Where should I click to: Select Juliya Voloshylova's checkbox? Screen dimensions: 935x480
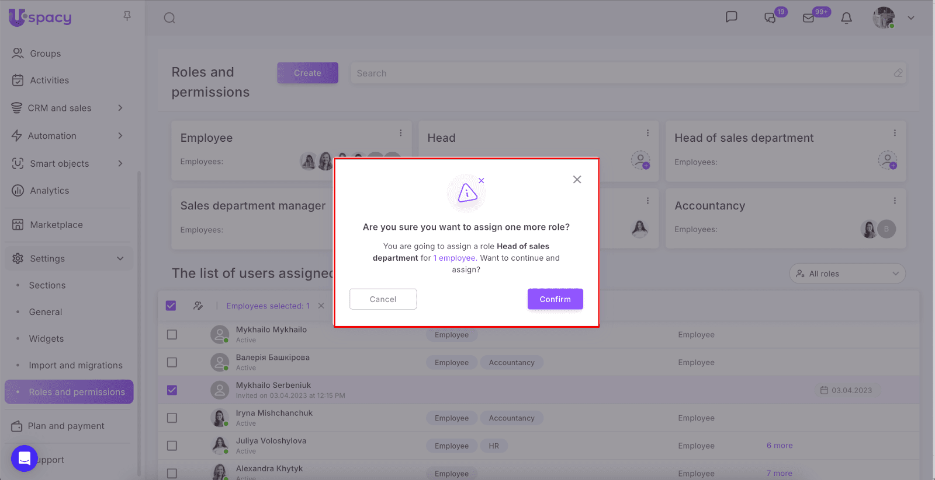172,446
